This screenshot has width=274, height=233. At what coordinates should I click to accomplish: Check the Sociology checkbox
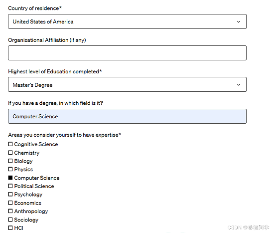pos(10,220)
